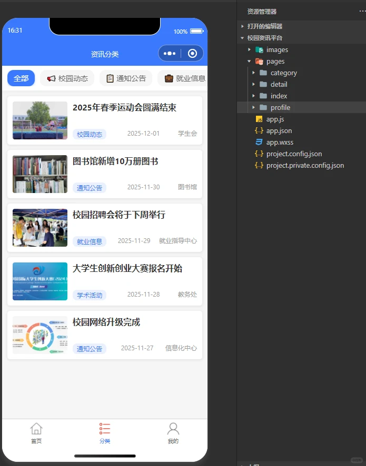Screen dimensions: 366x466
Task: Click the date 2025-12-01
Action: [x=143, y=134]
